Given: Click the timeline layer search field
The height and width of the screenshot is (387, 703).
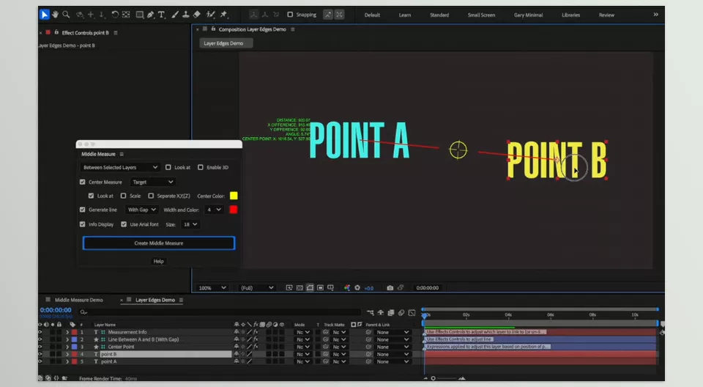Looking at the screenshot, I should [220, 312].
